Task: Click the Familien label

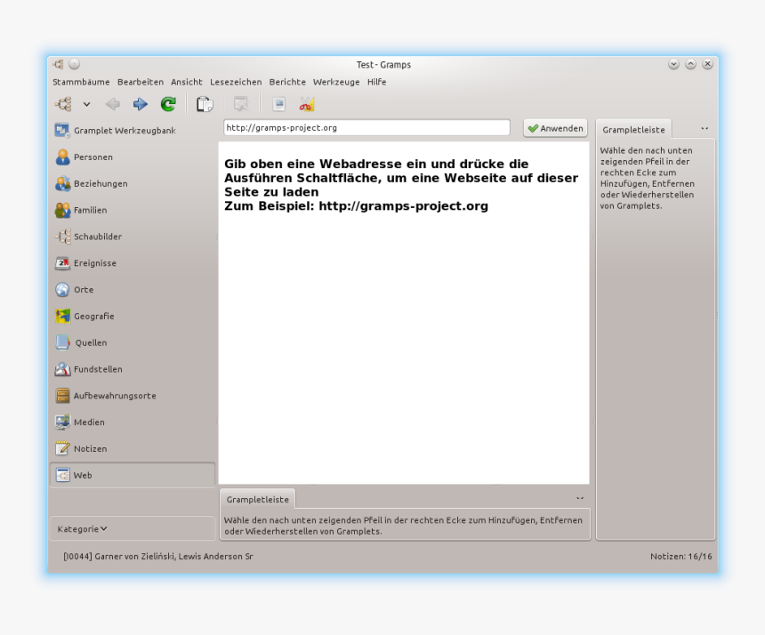Action: coord(90,210)
